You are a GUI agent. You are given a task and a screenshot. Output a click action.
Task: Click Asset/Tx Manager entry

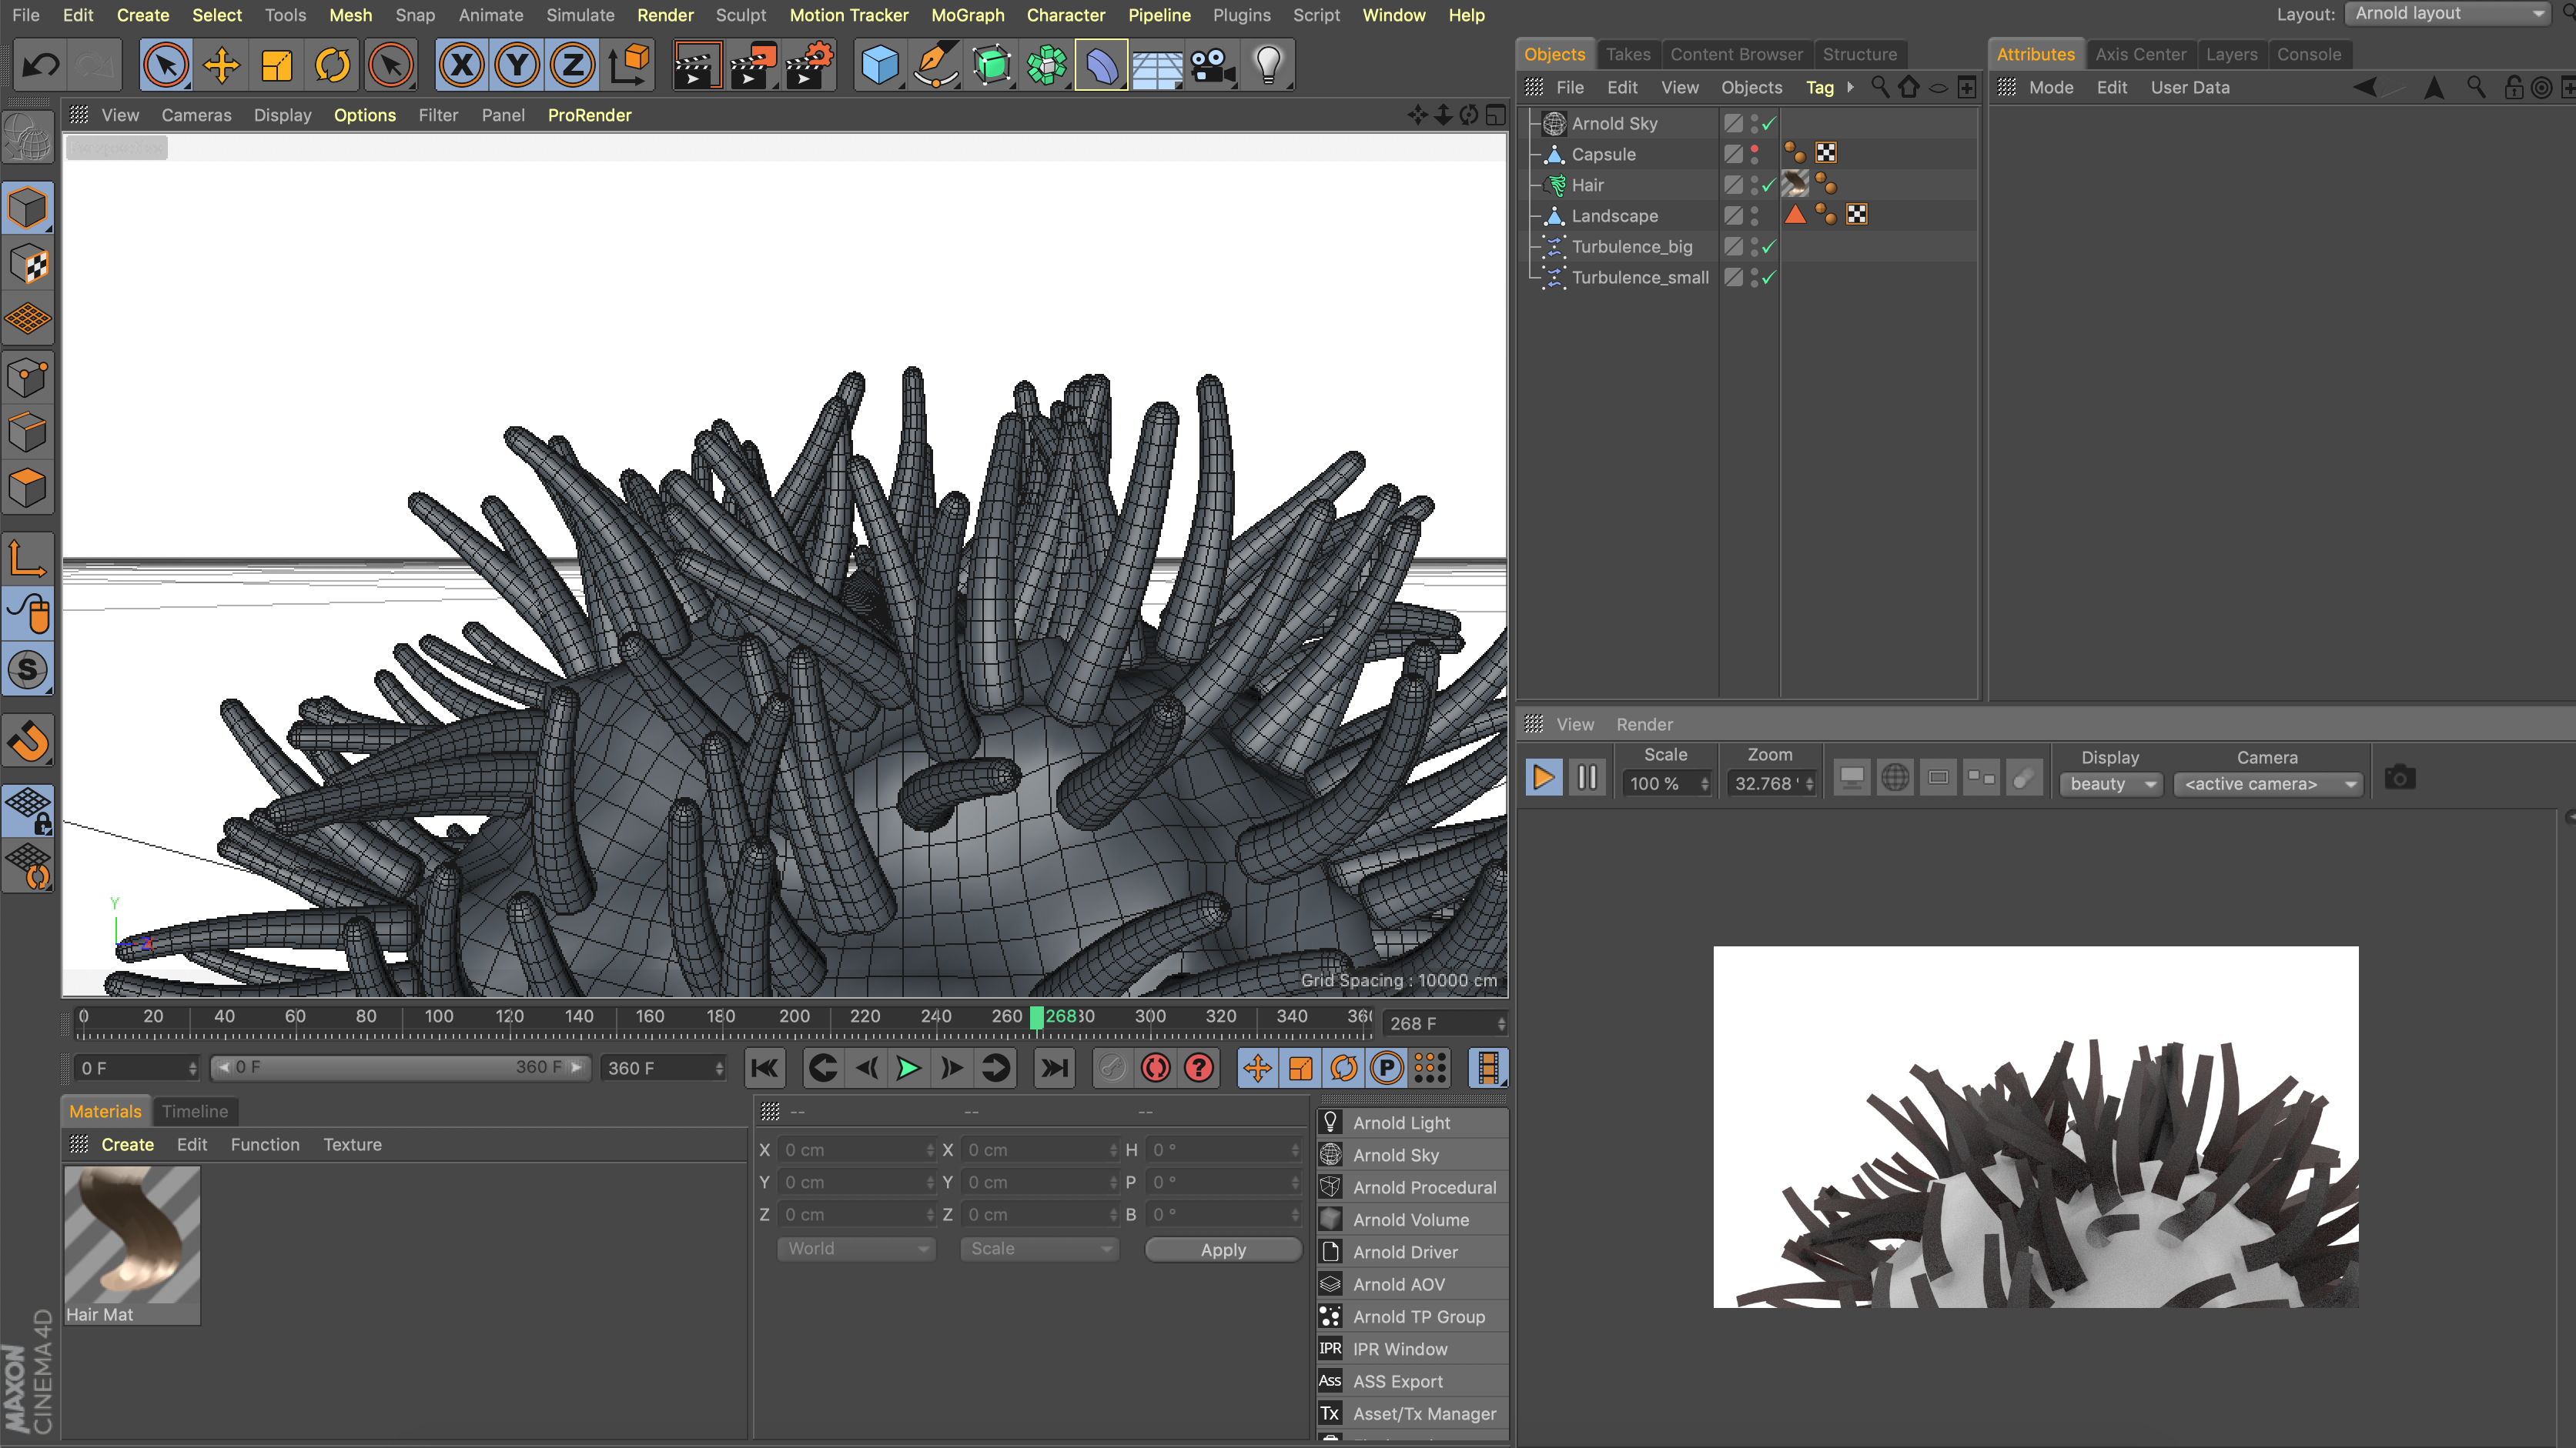1413,1413
